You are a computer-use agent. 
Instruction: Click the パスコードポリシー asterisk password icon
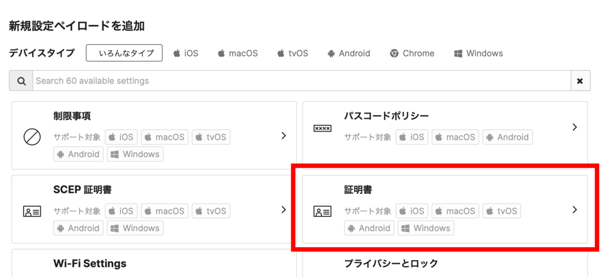pos(322,128)
